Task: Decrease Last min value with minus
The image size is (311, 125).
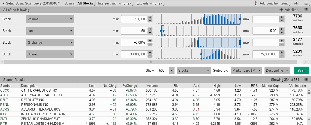Action: click(150, 32)
